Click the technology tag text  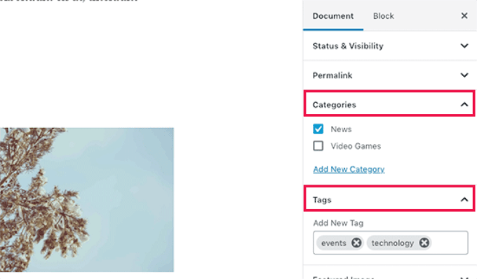(x=392, y=243)
